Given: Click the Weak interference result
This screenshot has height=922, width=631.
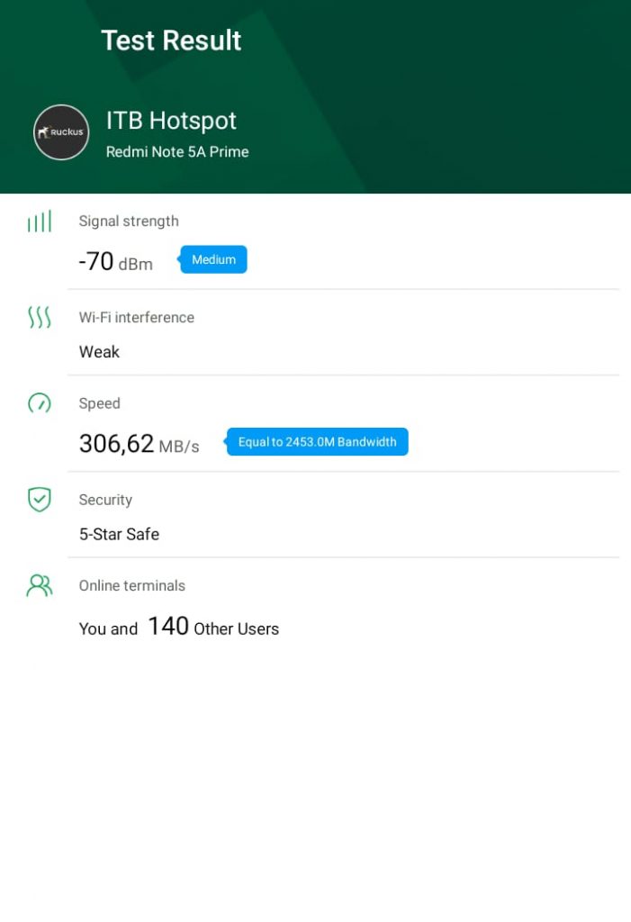Looking at the screenshot, I should coord(99,352).
